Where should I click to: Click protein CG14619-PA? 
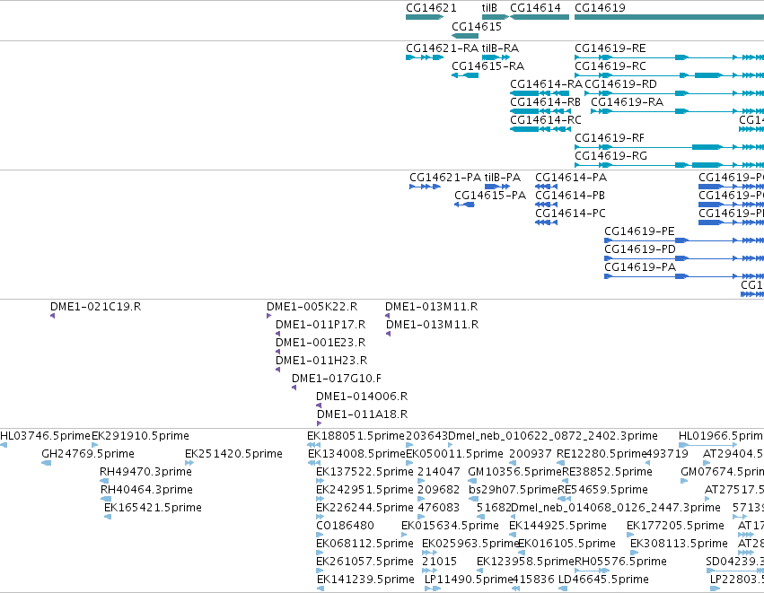pyautogui.click(x=640, y=267)
